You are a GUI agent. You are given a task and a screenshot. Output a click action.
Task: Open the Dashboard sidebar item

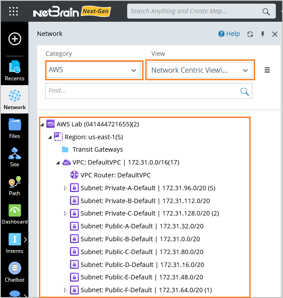[15, 214]
